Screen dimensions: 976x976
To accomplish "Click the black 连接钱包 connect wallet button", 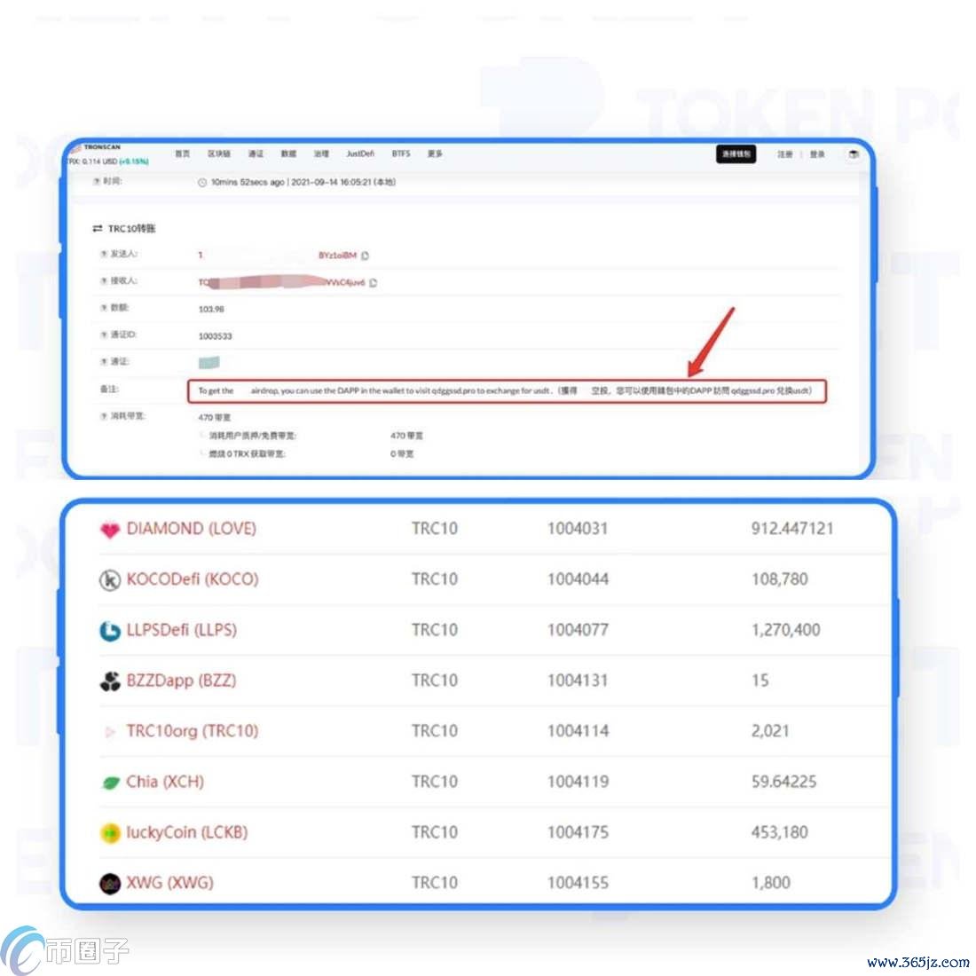I will [736, 154].
